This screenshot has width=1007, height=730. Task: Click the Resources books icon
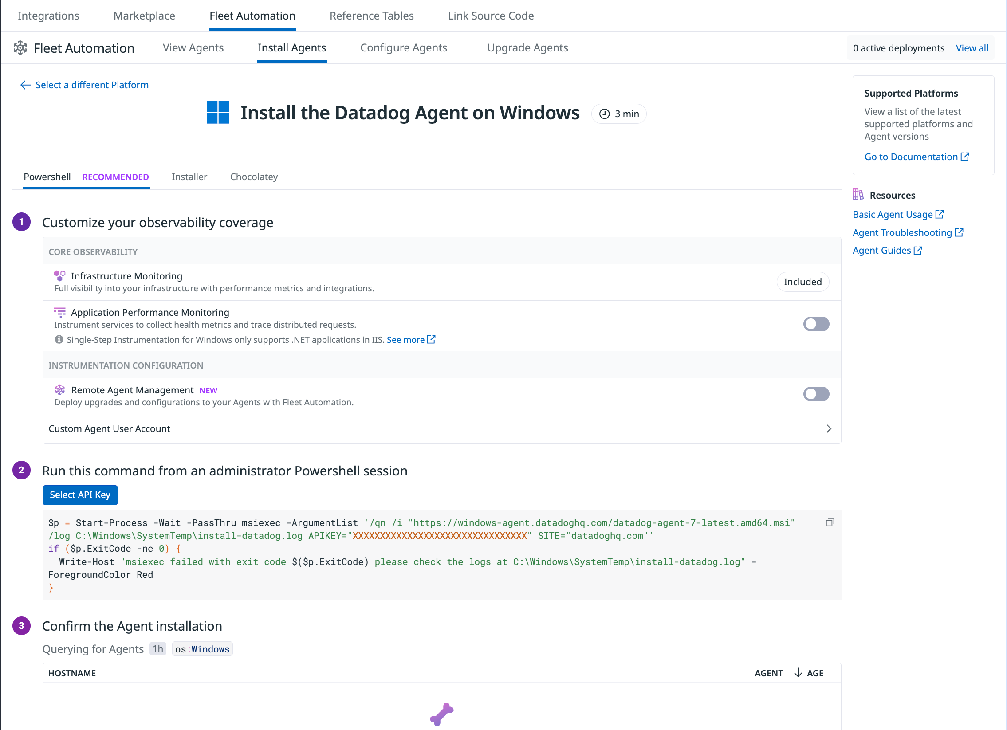click(x=858, y=194)
